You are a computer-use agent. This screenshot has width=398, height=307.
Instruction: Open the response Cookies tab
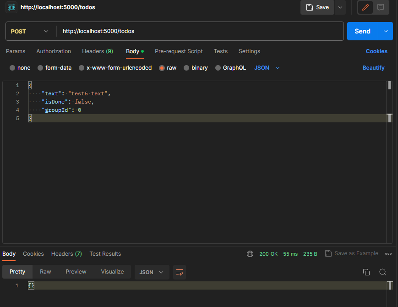click(33, 254)
